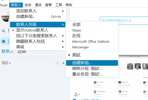
Task: Select the 測試 group radio option
Action: (92, 55)
